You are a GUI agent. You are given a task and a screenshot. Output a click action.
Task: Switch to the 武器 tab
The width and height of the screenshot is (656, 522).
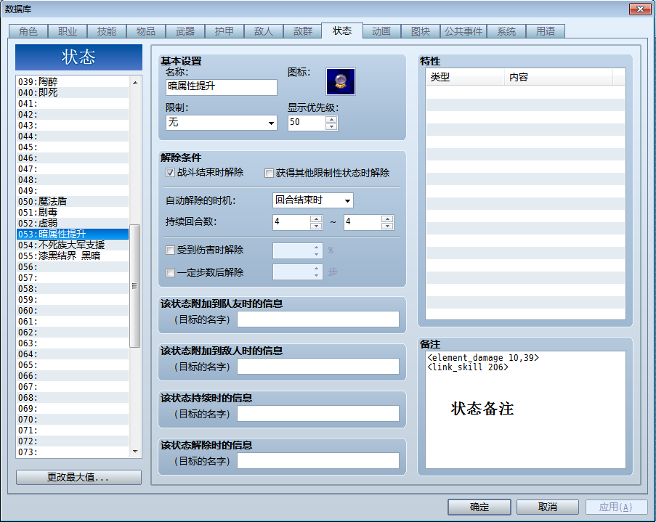pyautogui.click(x=185, y=31)
